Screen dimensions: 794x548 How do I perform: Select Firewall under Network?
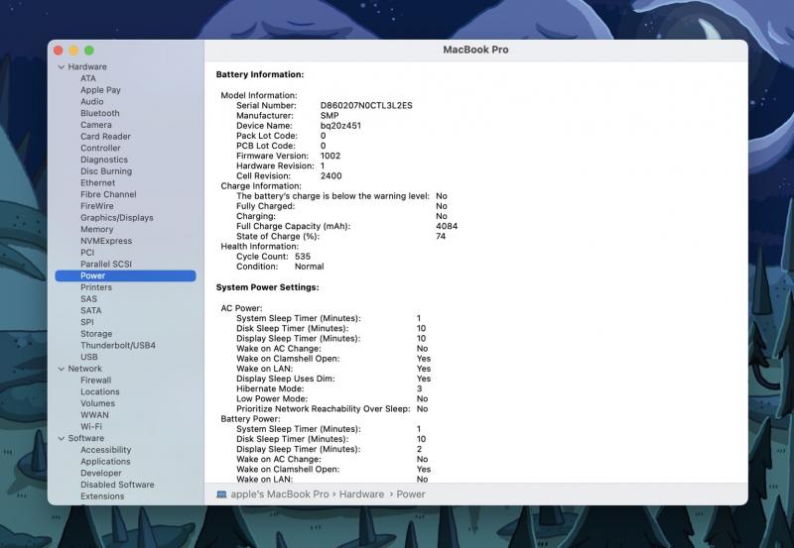point(95,381)
